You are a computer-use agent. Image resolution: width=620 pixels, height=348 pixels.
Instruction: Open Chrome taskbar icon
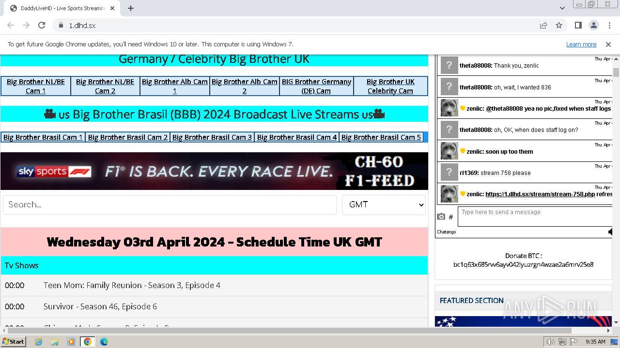(87, 342)
